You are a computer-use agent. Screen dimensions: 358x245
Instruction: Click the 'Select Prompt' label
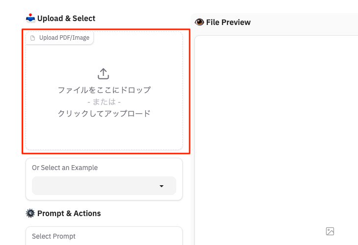[54, 236]
